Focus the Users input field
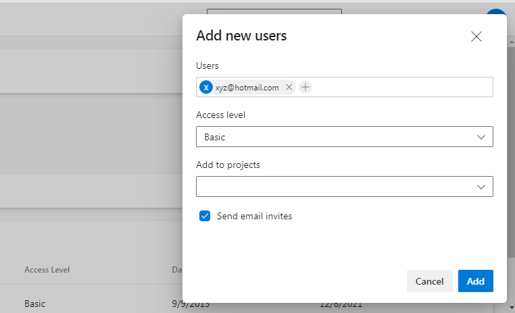 coord(399,87)
